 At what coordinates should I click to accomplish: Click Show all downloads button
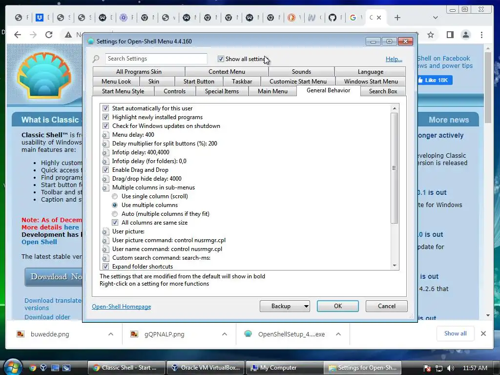456,333
